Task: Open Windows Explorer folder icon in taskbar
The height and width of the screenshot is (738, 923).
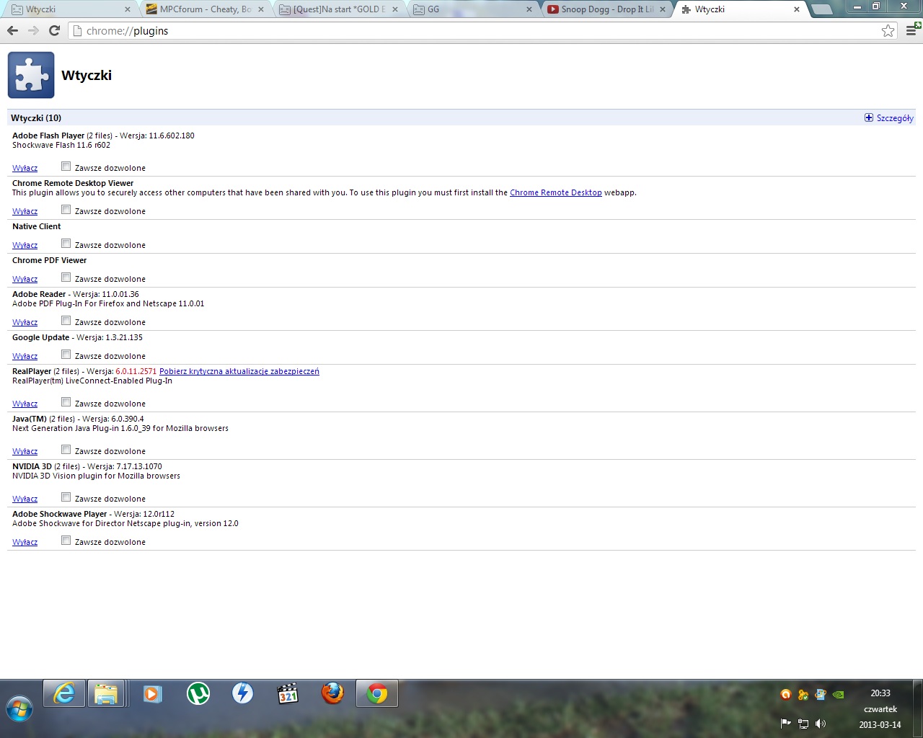Action: pyautogui.click(x=106, y=694)
